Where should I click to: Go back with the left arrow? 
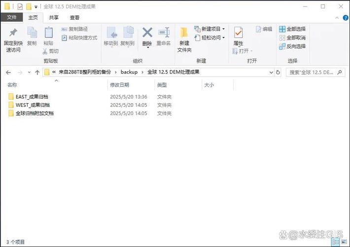pyautogui.click(x=8, y=72)
